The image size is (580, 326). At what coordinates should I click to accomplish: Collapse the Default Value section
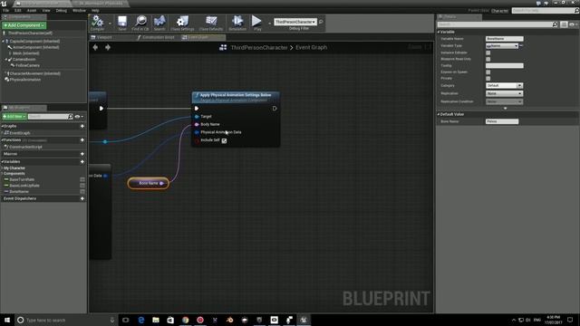tap(439, 114)
